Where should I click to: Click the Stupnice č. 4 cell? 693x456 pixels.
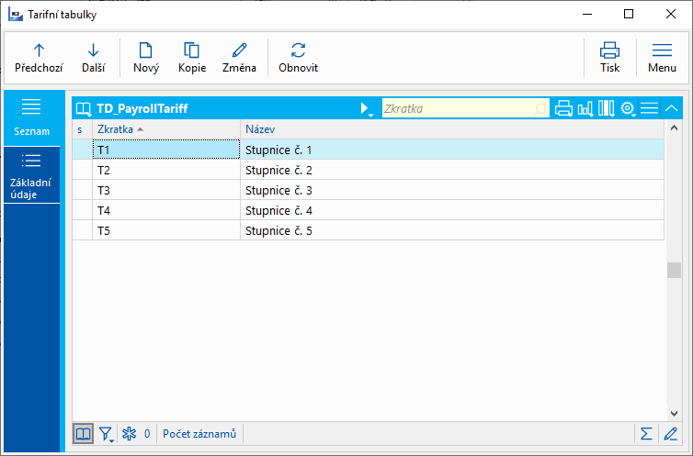click(x=451, y=210)
